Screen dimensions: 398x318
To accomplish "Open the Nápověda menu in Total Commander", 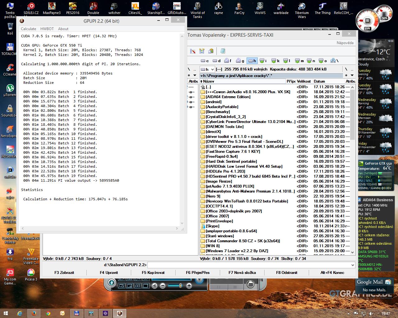I will pos(345,43).
